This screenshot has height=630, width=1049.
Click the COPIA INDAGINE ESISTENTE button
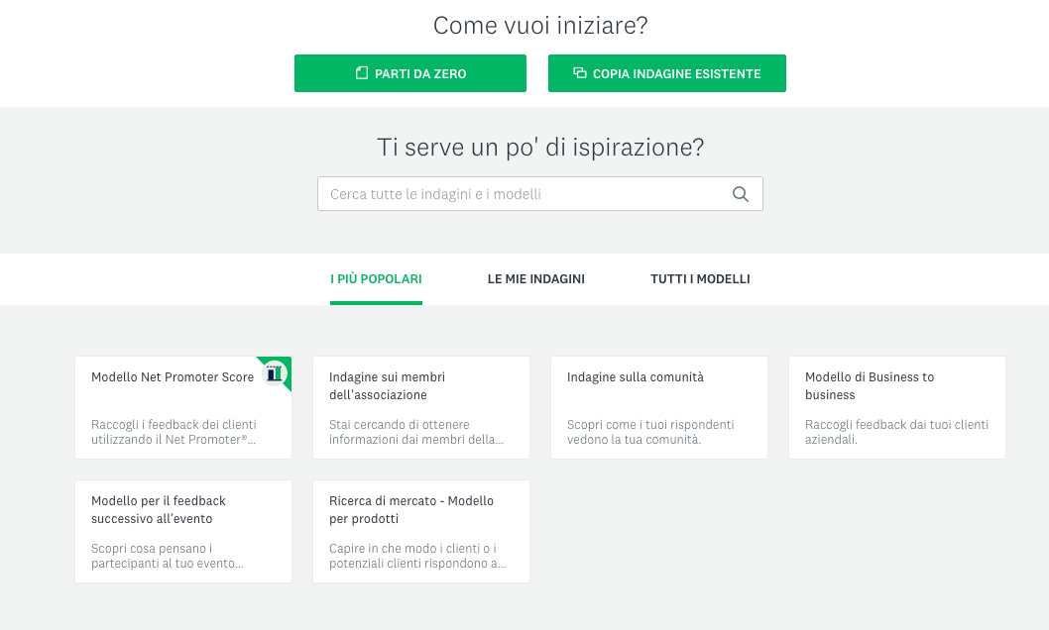667,73
